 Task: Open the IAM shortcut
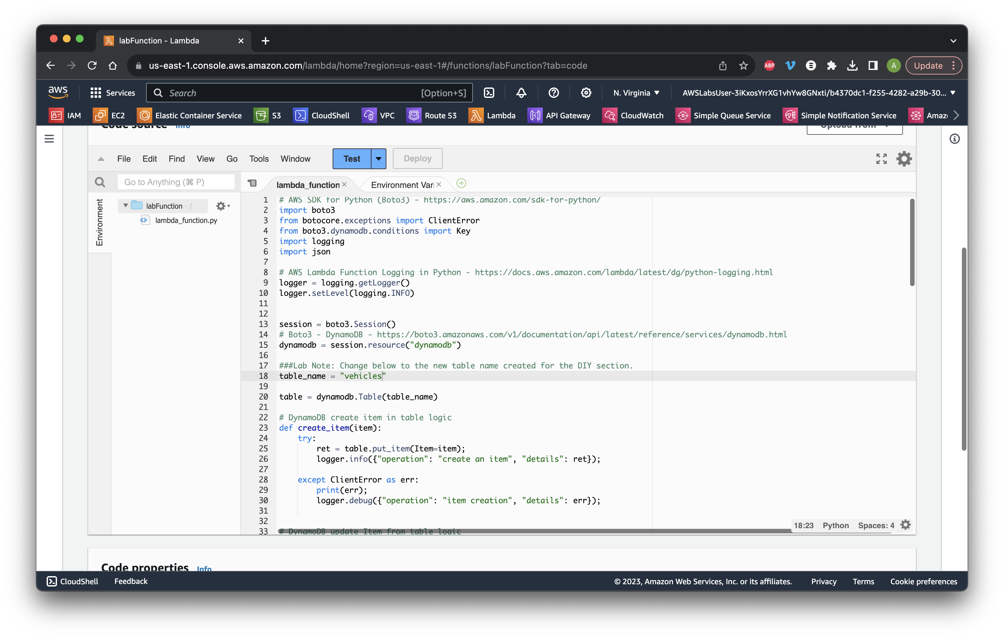(65, 116)
